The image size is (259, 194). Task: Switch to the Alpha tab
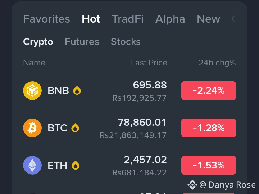tap(170, 19)
